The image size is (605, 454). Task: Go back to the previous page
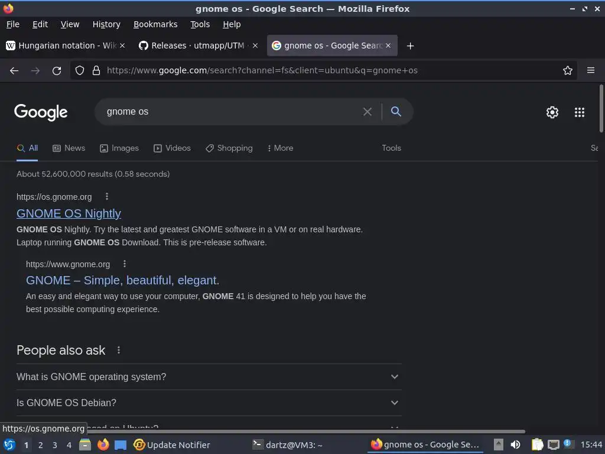(14, 70)
